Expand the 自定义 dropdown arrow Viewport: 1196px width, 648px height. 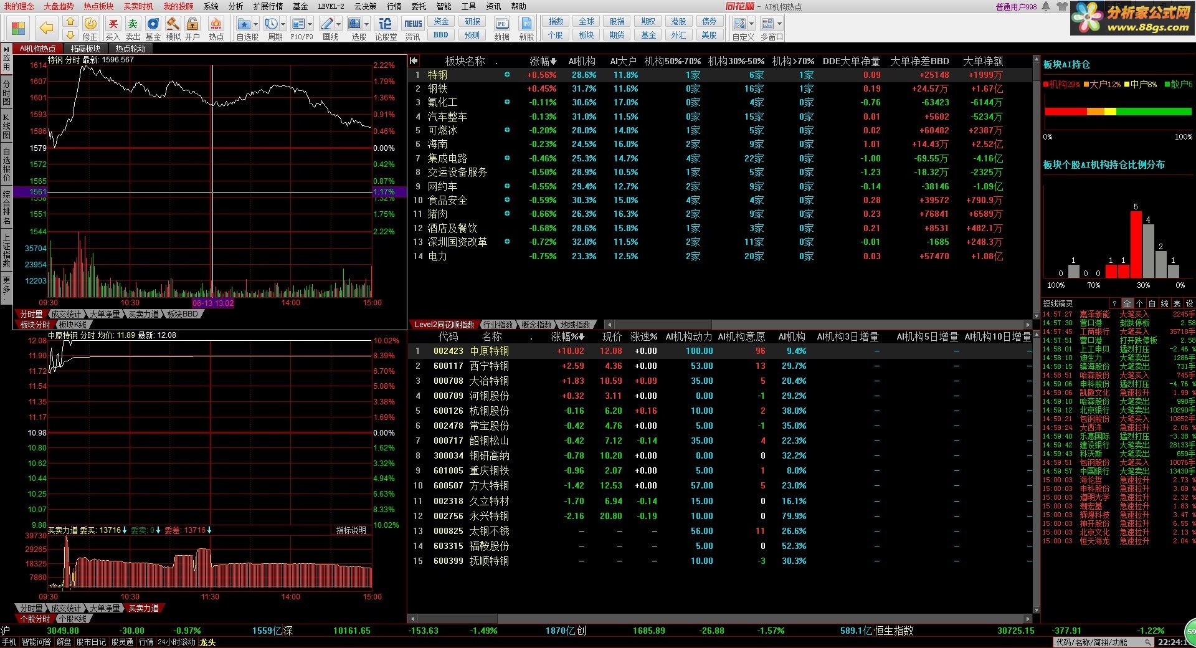(751, 24)
